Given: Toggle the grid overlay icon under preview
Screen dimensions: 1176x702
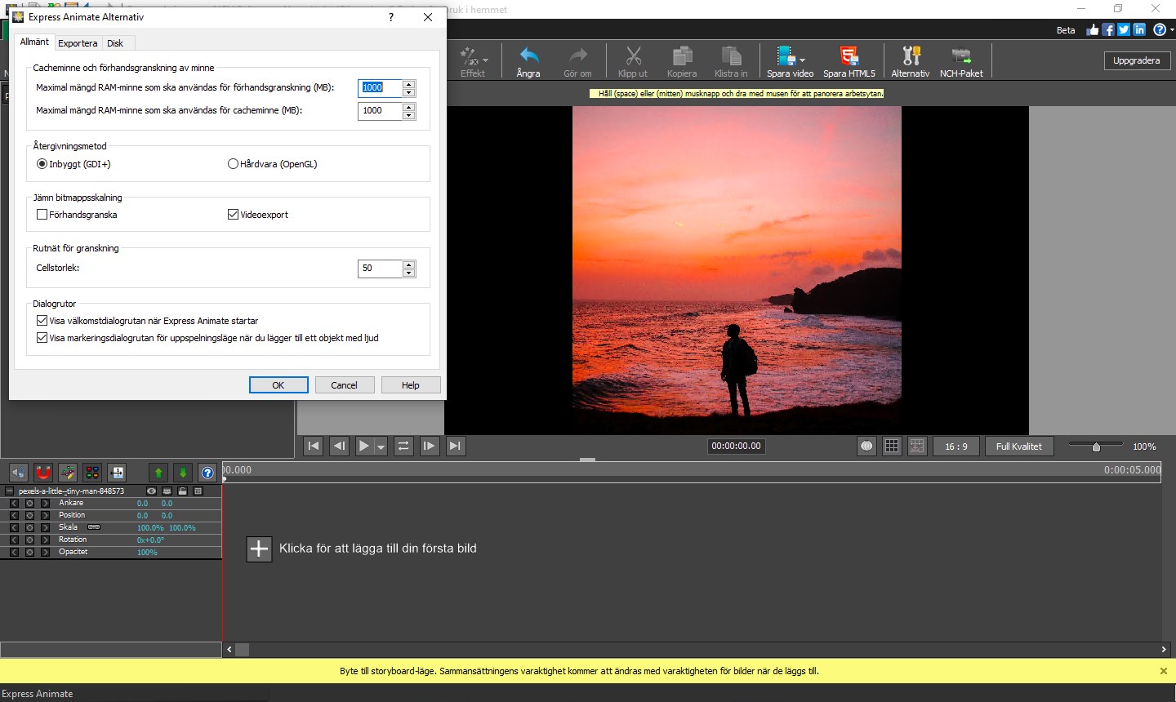Looking at the screenshot, I should [892, 446].
